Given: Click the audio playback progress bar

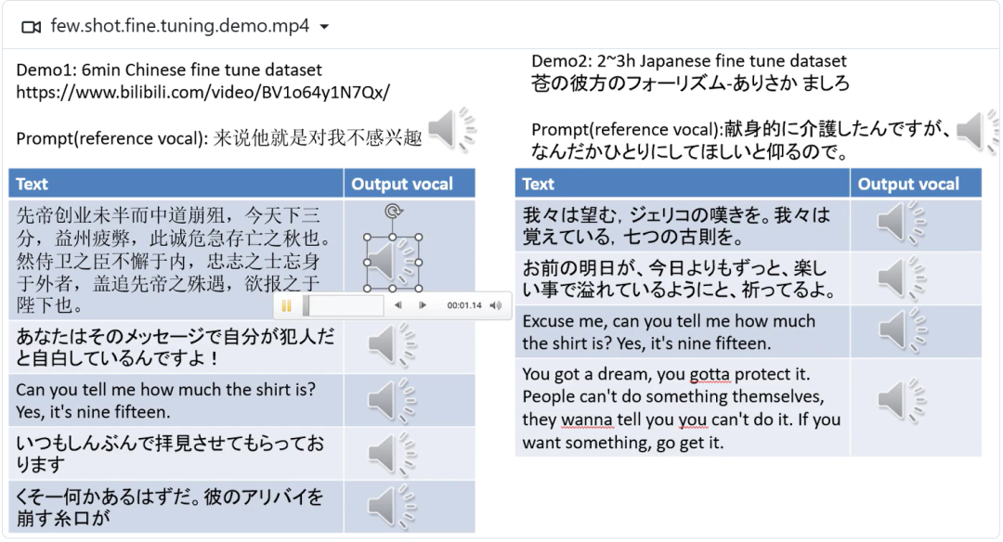Looking at the screenshot, I should (x=344, y=305).
